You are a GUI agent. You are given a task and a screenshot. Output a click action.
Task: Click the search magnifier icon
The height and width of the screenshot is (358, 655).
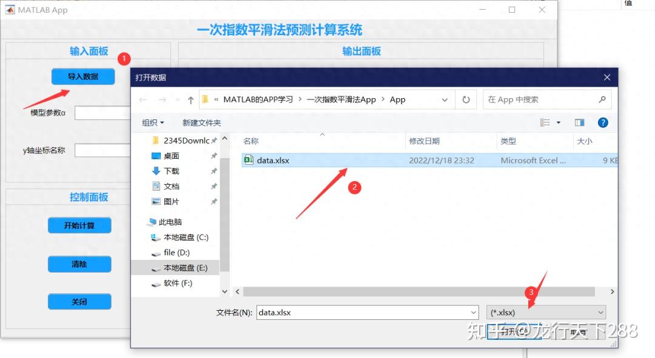(602, 99)
